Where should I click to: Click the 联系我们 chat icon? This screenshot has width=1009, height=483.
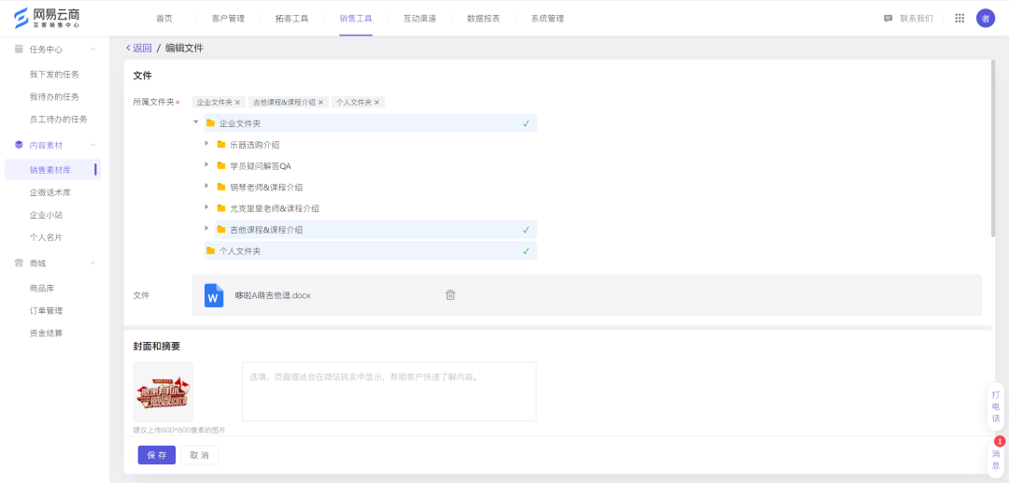point(888,19)
